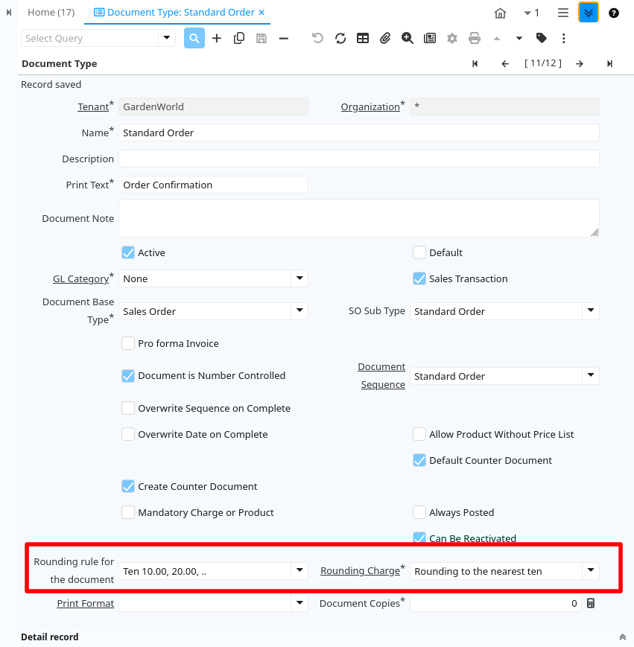Click the Document Sequence label link
Screen dimensions: 634x647
coord(382,376)
